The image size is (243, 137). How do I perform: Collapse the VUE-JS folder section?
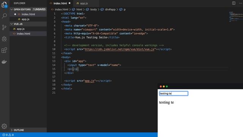point(11,24)
